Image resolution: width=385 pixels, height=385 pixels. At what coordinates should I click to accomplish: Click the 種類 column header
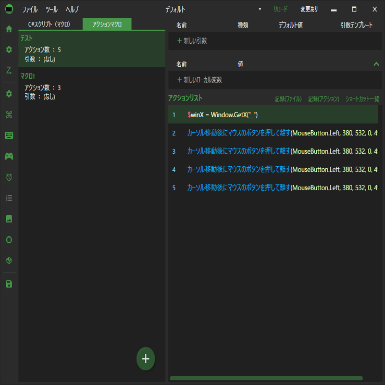coord(243,25)
